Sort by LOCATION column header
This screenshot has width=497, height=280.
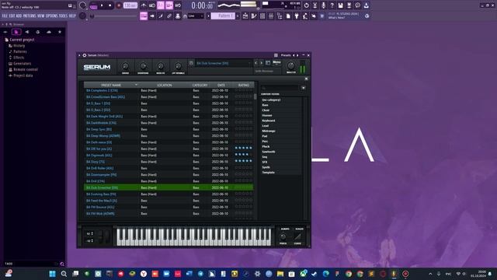(x=164, y=85)
